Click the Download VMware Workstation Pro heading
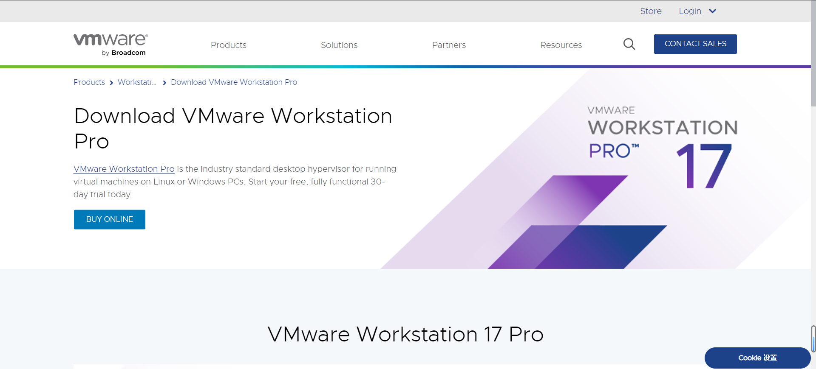Image resolution: width=816 pixels, height=369 pixels. [x=233, y=129]
